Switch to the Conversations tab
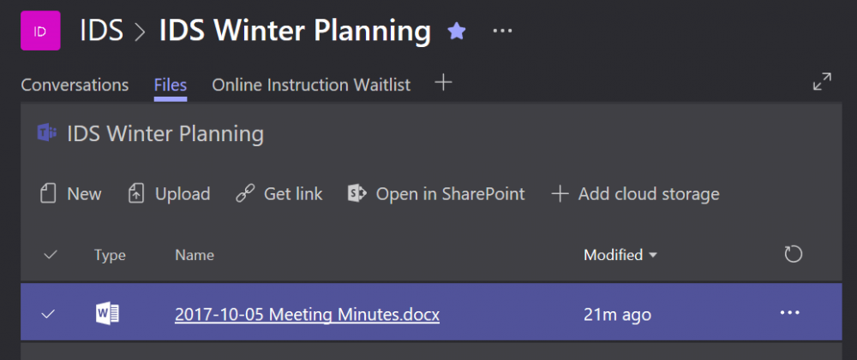This screenshot has height=360, width=857. pyautogui.click(x=75, y=86)
